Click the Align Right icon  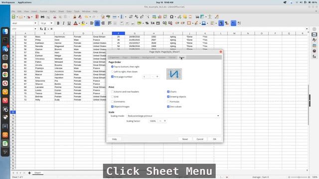click(103, 23)
